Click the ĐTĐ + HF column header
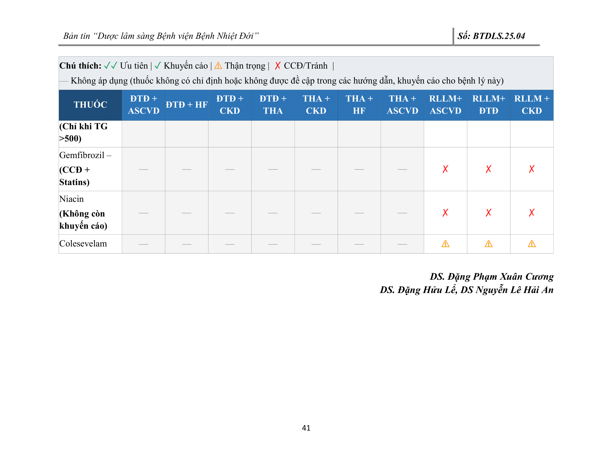 pos(186,105)
